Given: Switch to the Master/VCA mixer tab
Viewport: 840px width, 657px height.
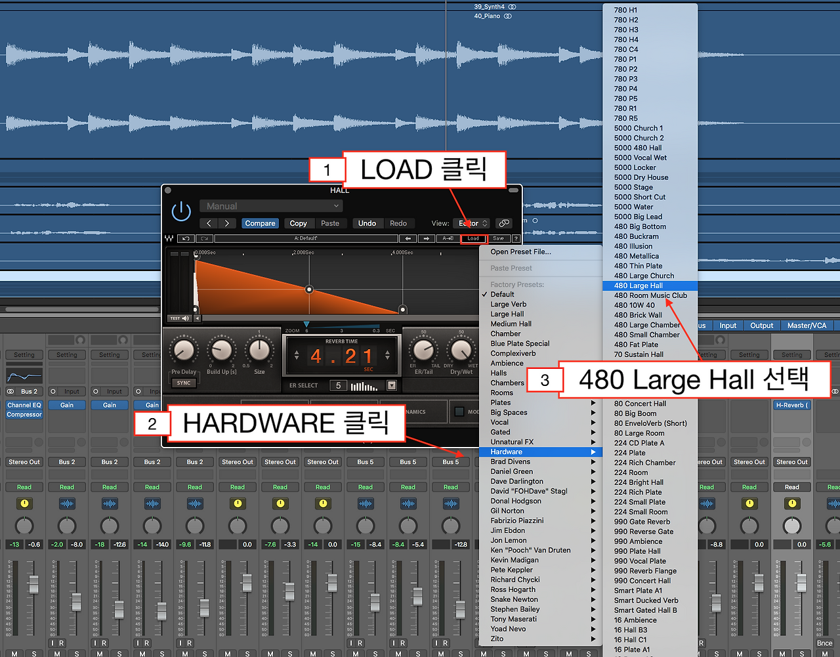Looking at the screenshot, I should 807,326.
